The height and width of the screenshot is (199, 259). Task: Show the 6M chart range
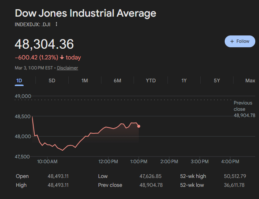[117, 80]
